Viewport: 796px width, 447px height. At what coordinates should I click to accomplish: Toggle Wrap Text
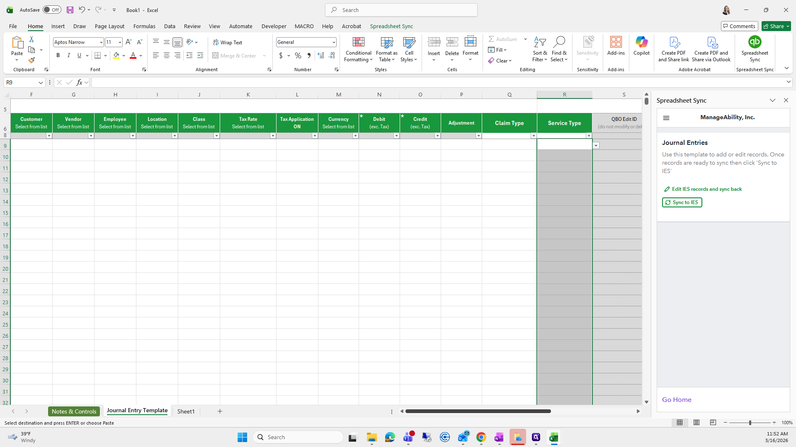click(x=228, y=42)
